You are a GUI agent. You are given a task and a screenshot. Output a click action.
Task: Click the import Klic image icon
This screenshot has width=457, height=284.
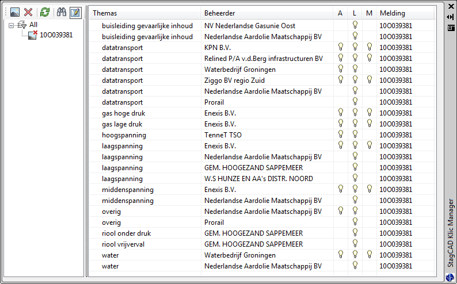coord(15,13)
